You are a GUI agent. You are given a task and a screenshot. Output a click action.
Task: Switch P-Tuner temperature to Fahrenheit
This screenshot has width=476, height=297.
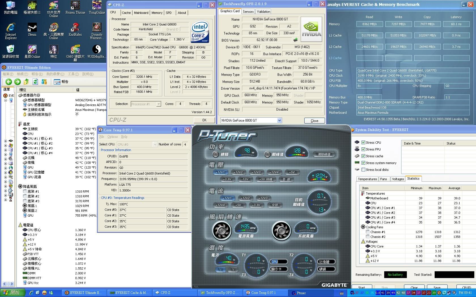pos(233,270)
